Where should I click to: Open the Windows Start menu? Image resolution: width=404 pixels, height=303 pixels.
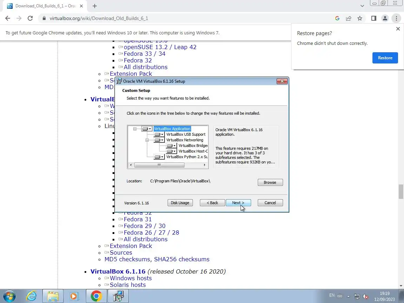point(9,296)
